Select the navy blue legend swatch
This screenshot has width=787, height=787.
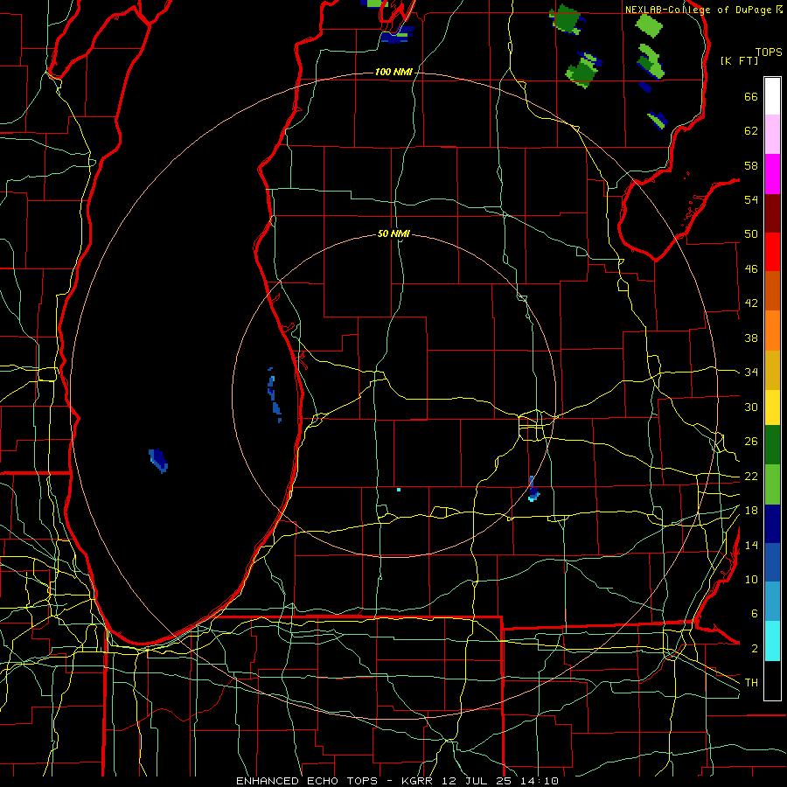point(772,524)
